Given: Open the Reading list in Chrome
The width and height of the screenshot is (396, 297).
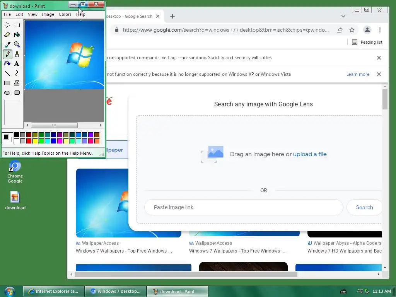Looking at the screenshot, I should 367,42.
